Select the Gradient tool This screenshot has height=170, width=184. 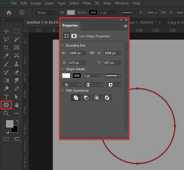(6, 80)
